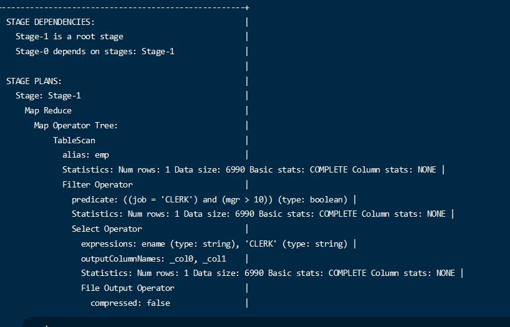Click the 'Map Reduce' text
This screenshot has width=510, height=327.
point(48,111)
